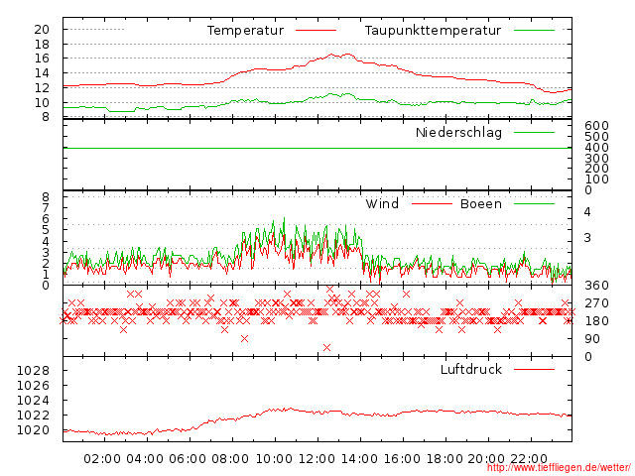Screen dimensions: 635x476
Task: Click the Luftdruck legend label
Action: coord(471,370)
